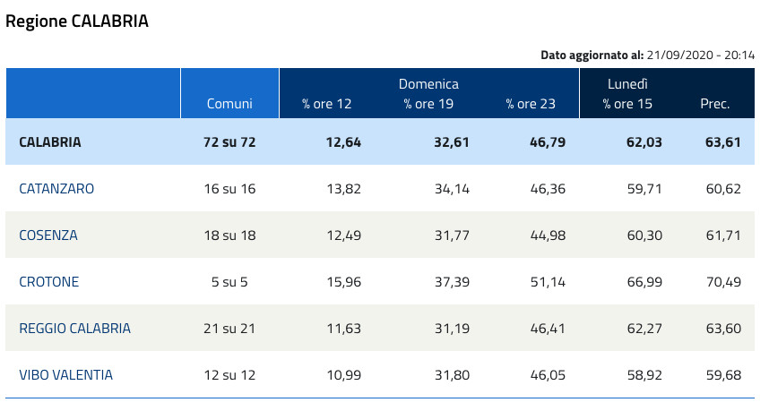
Task: Click the % ore 12 column header
Action: [x=327, y=104]
